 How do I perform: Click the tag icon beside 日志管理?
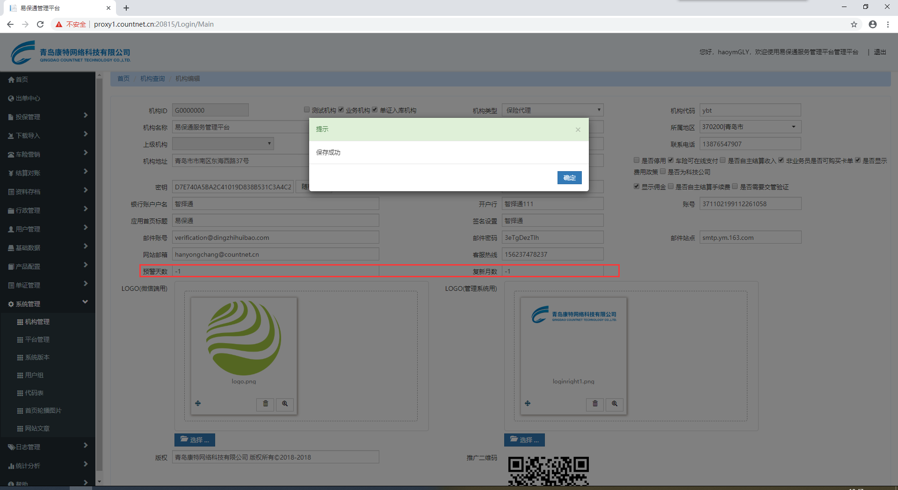click(11, 447)
